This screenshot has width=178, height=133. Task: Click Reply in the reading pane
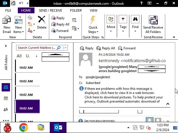(86, 48)
